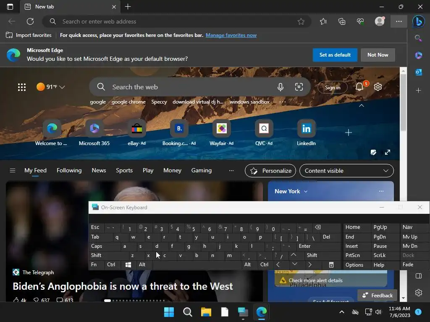This screenshot has height=322, width=430.
Task: Open File Explorer on the taskbar
Action: click(x=206, y=312)
